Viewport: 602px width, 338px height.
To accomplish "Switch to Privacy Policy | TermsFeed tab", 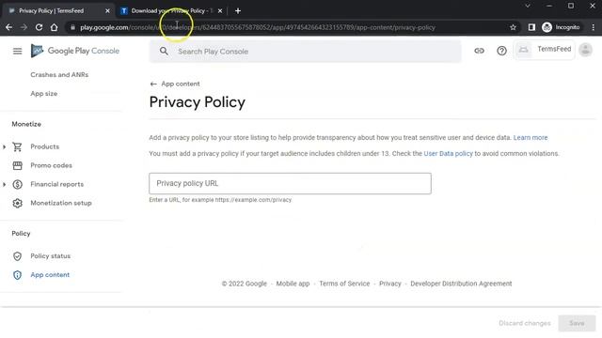I will pyautogui.click(x=57, y=10).
